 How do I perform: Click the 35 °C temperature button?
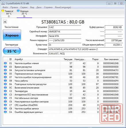[x=12, y=51]
